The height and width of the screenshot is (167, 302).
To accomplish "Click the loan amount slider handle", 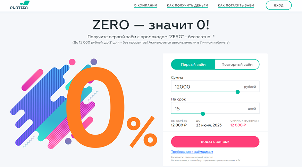I will (238, 92).
